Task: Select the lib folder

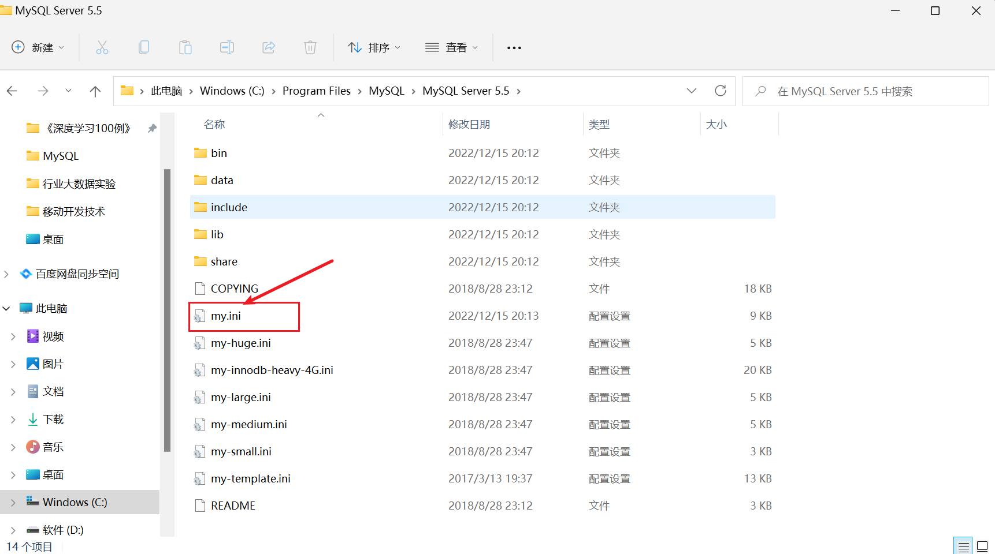Action: click(482, 234)
